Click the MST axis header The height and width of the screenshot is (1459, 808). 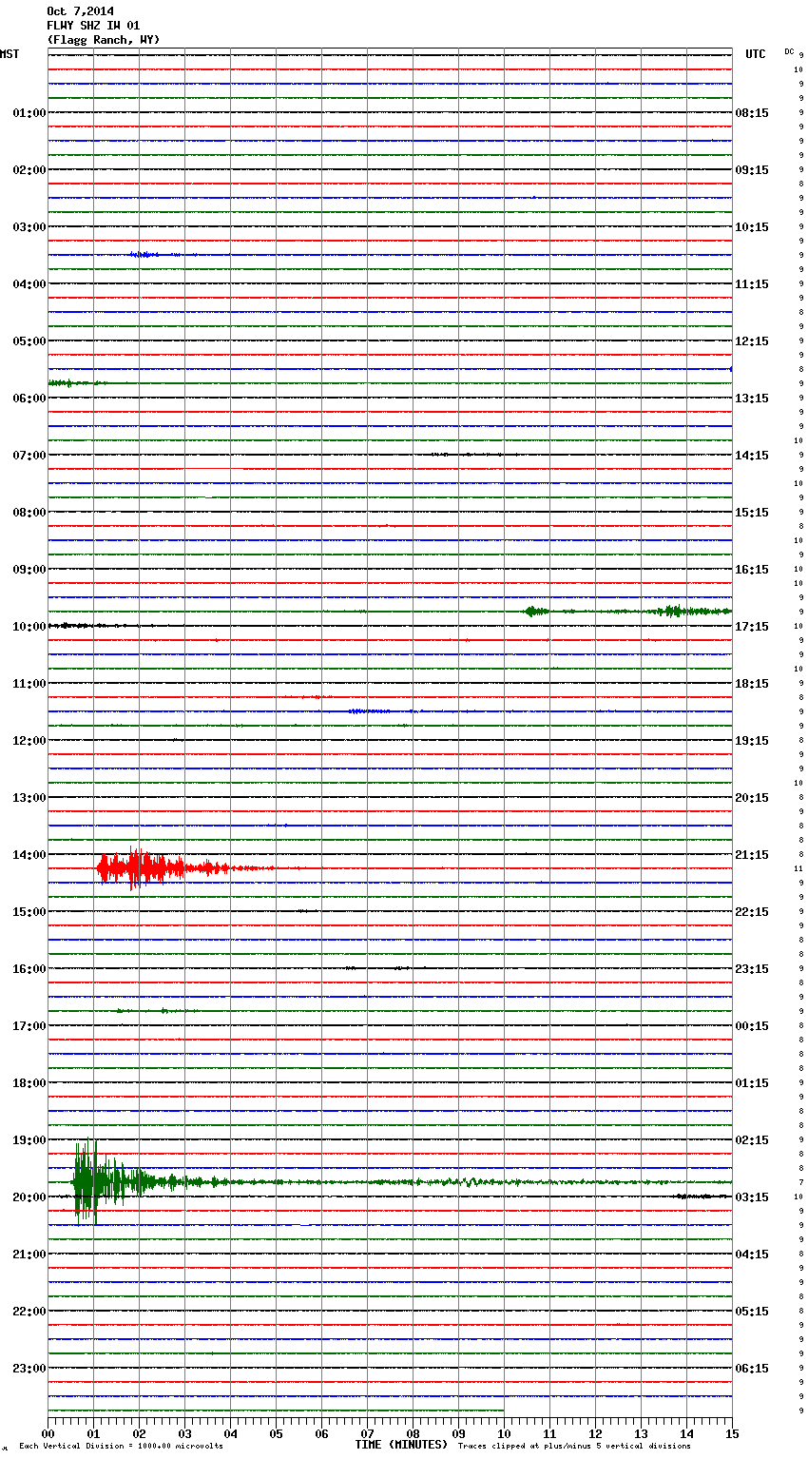pyautogui.click(x=10, y=54)
